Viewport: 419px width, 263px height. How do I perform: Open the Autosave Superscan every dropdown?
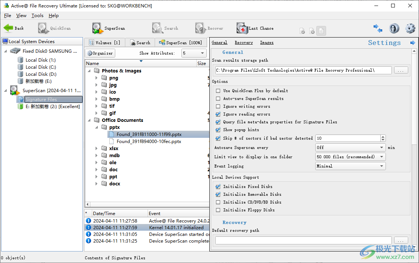[x=350, y=147]
